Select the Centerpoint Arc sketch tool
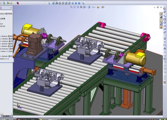Viewport: 167px width, 120px height. 165,26
